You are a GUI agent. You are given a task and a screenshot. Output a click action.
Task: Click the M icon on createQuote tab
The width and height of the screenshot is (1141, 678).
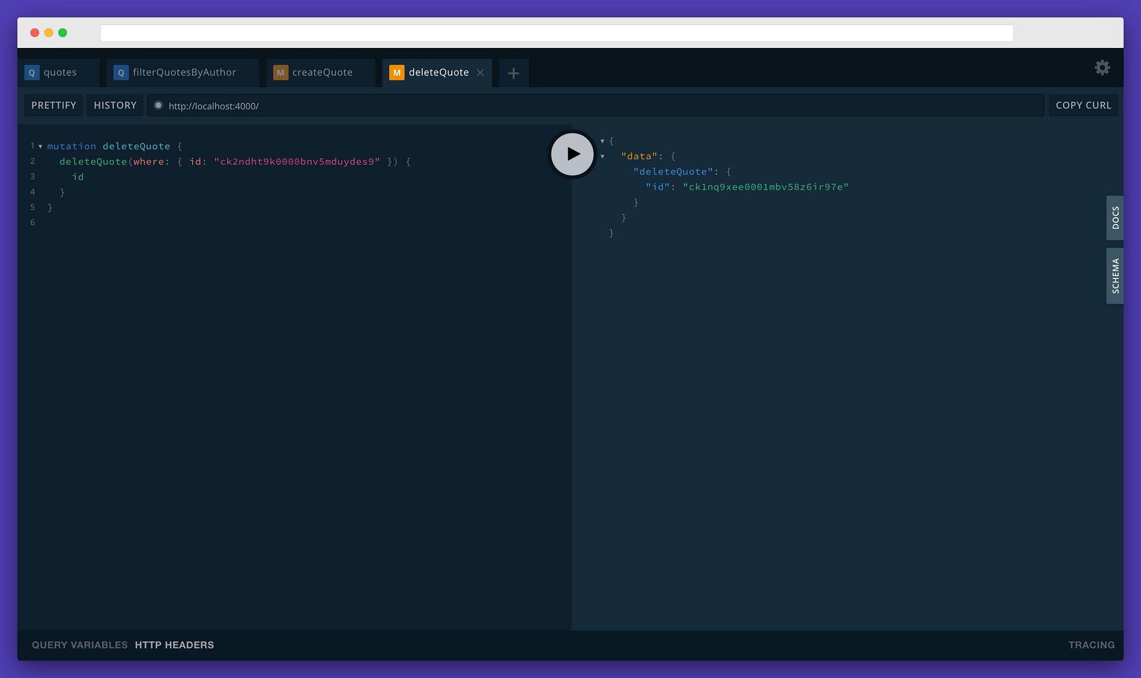(280, 72)
